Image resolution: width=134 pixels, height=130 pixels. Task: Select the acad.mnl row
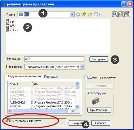42,88
